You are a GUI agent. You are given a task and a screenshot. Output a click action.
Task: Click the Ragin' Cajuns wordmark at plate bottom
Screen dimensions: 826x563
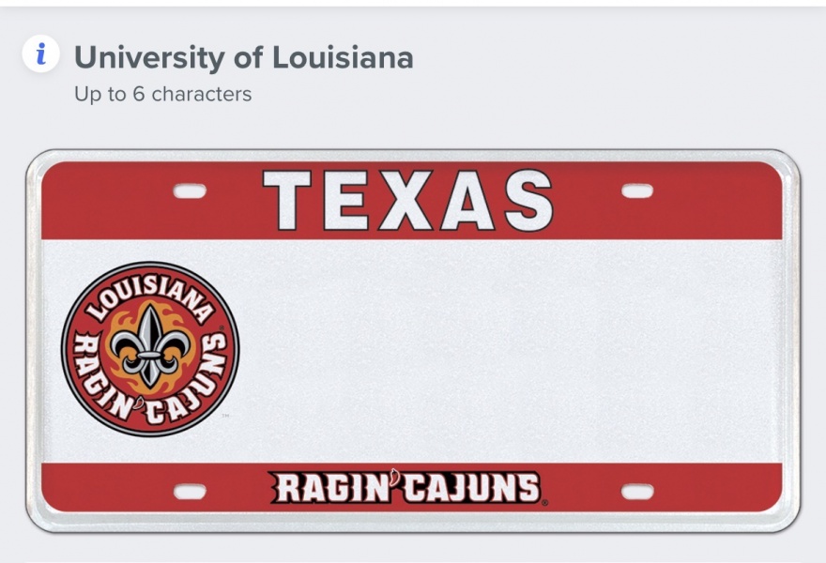point(405,488)
